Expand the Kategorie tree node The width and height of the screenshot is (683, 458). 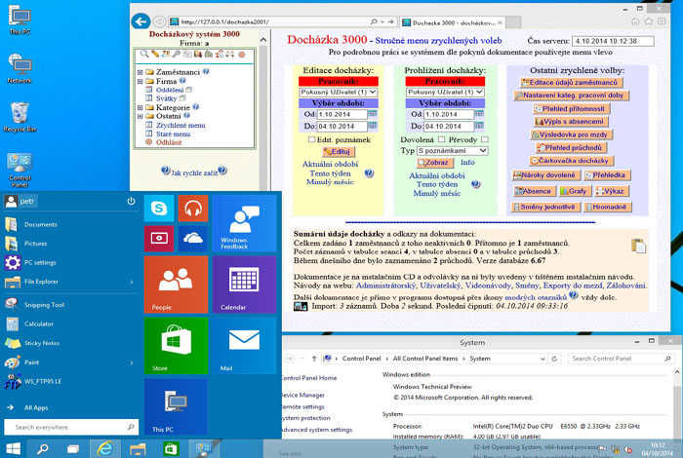tap(140, 107)
